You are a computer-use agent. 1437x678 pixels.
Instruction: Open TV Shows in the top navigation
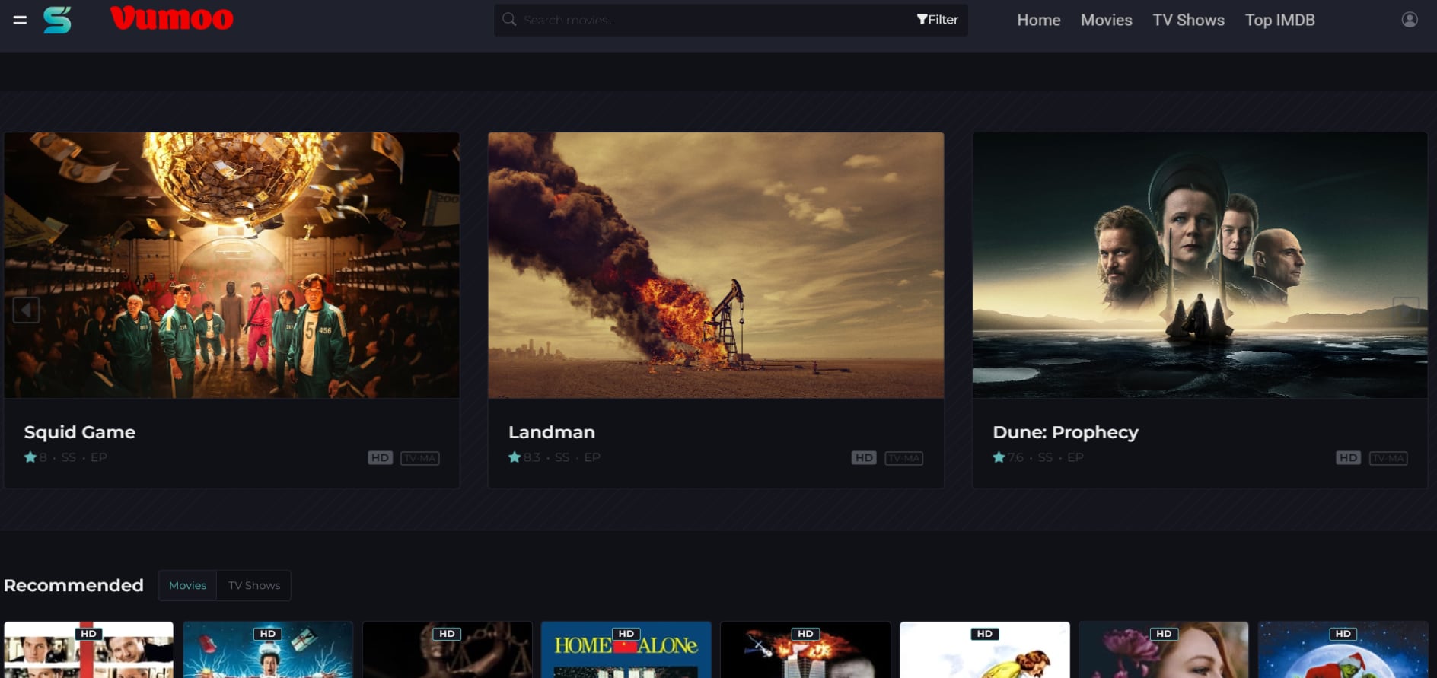(x=1189, y=21)
